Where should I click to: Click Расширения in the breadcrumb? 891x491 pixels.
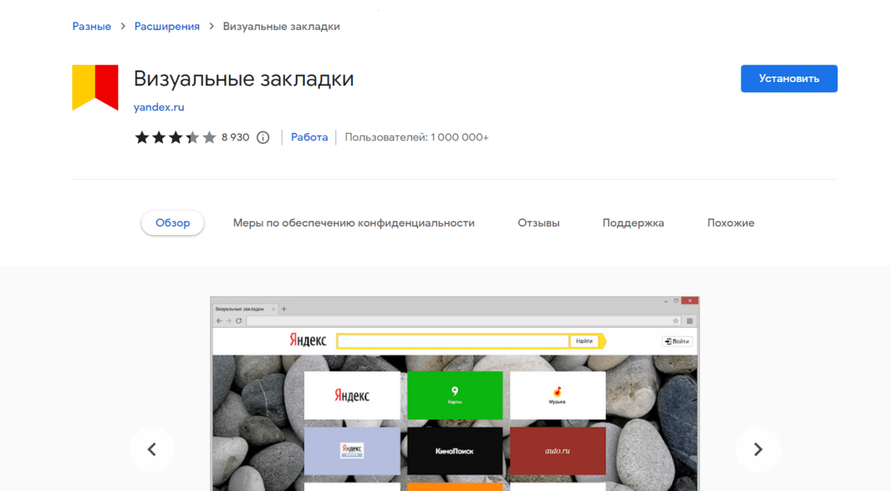[x=167, y=26]
